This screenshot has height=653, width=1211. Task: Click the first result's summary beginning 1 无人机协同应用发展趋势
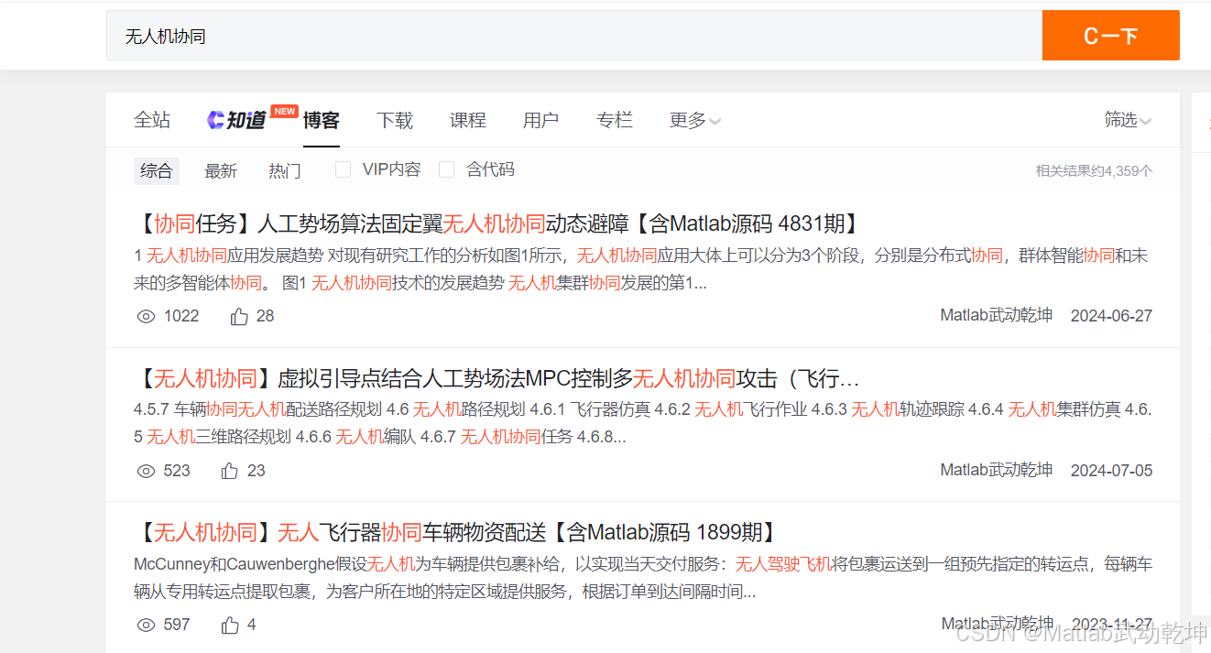point(641,269)
